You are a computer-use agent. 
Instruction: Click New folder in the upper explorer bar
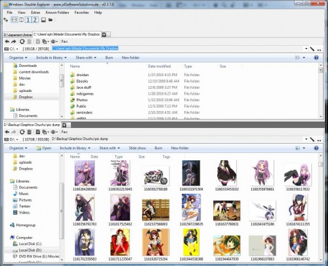point(131,58)
